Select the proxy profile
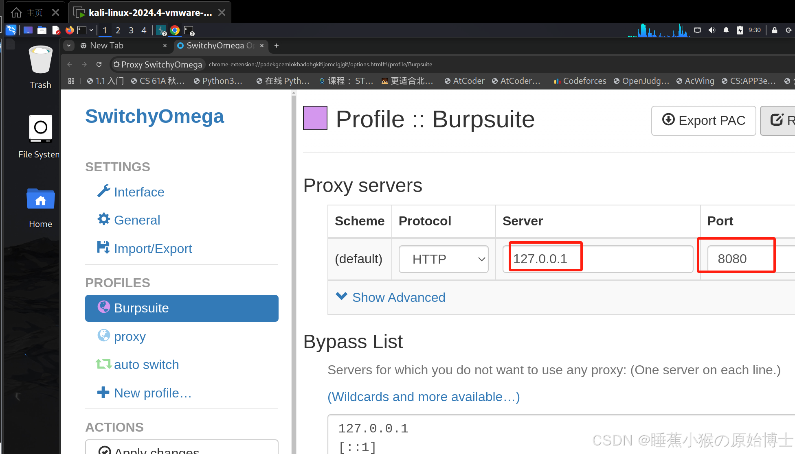This screenshot has width=795, height=454. (130, 336)
